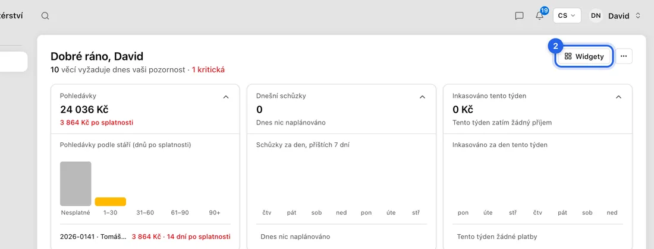Click '3 864 Kč po splatnosti' under Pohledávky

click(97, 123)
